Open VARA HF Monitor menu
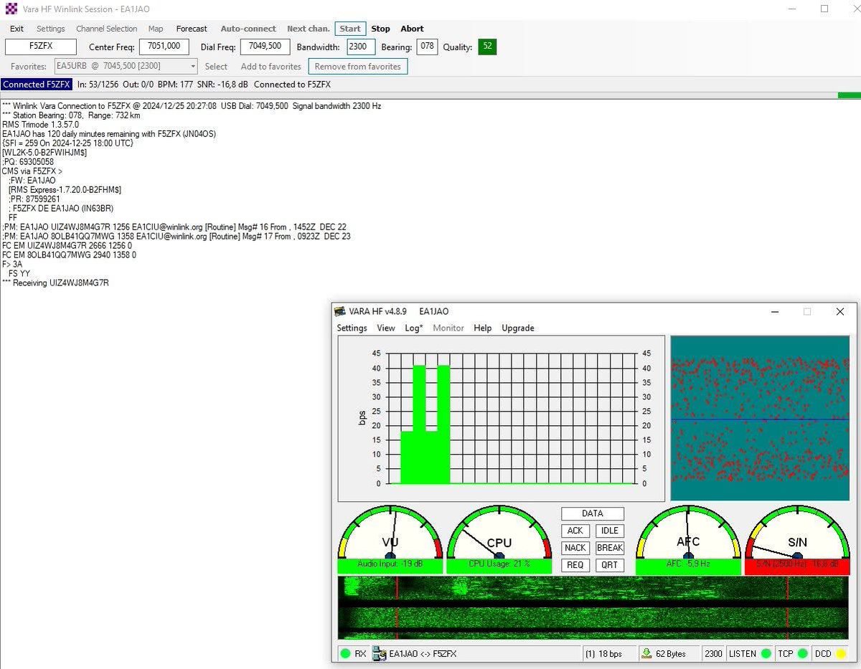Screen dimensions: 861x669 point(448,328)
